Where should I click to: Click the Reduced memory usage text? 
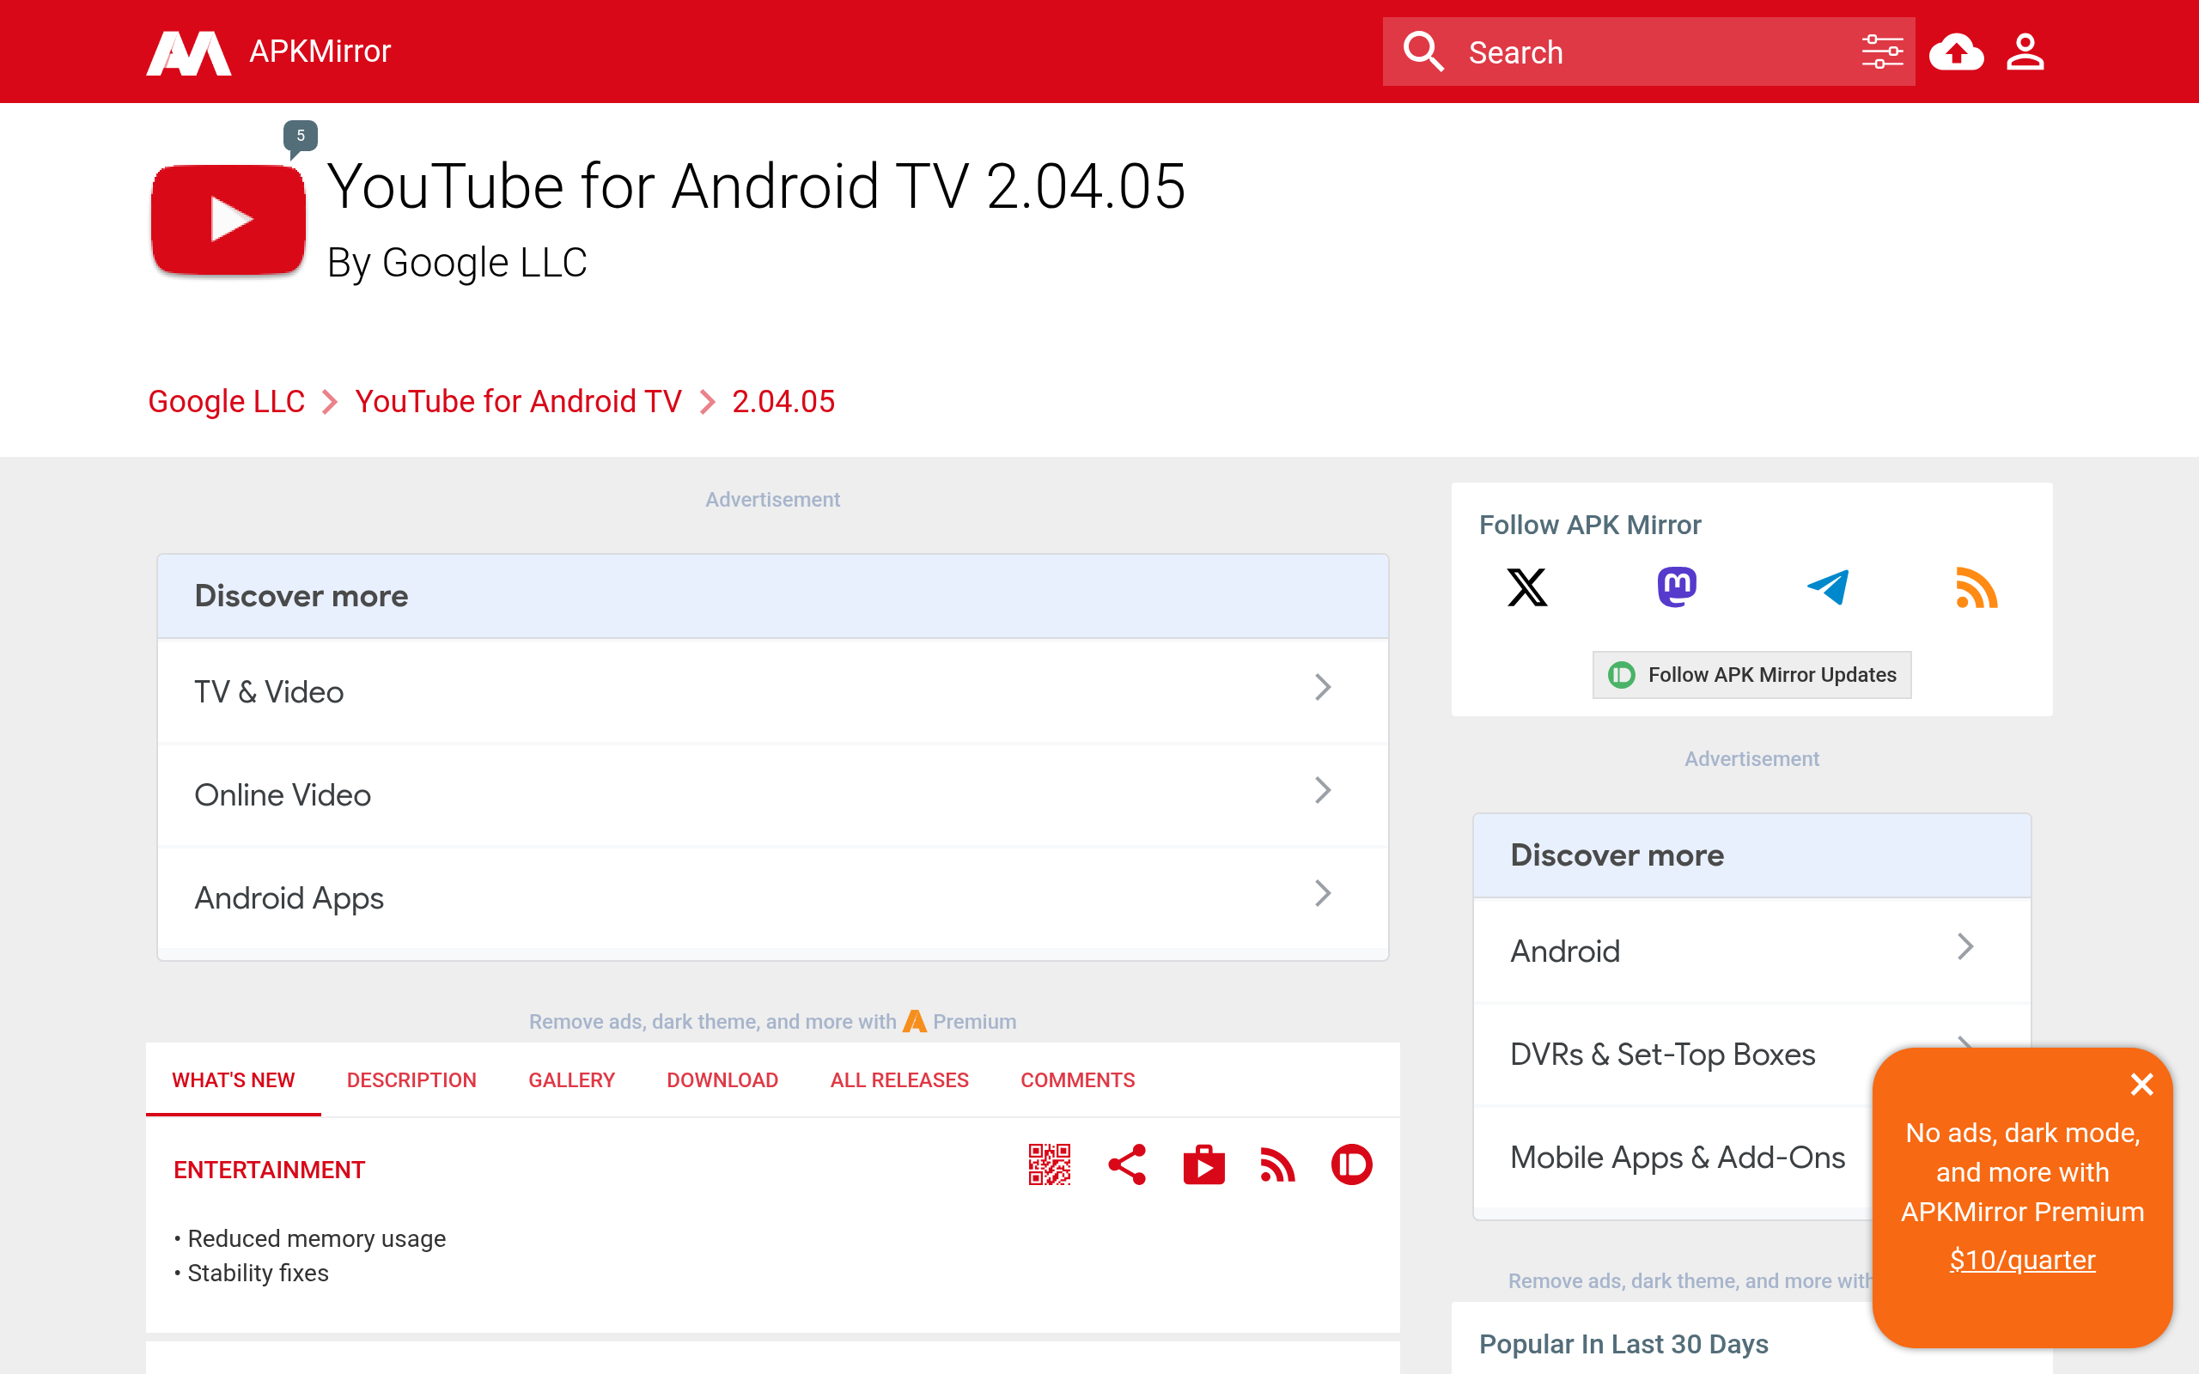pos(316,1239)
